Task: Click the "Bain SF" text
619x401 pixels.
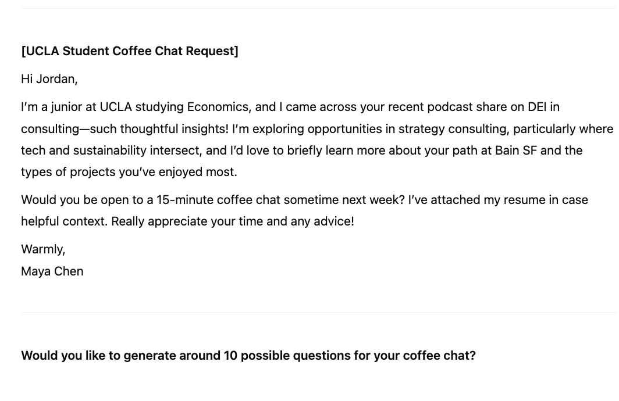Action: [x=516, y=151]
